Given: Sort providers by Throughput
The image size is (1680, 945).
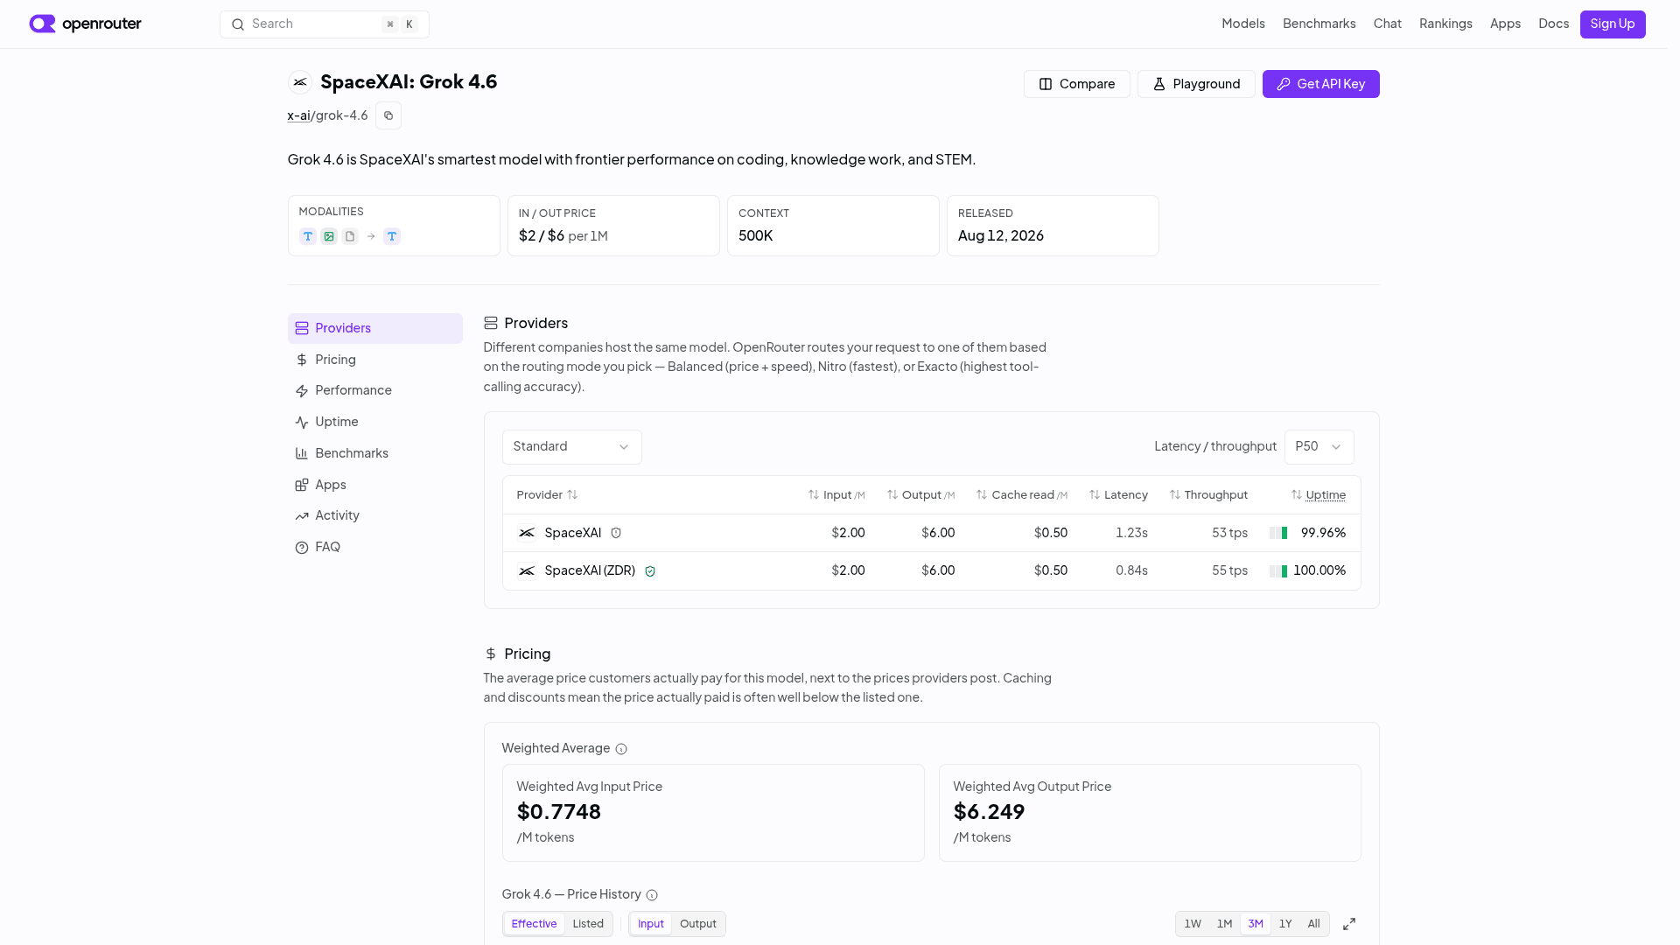Looking at the screenshot, I should coord(1208,495).
